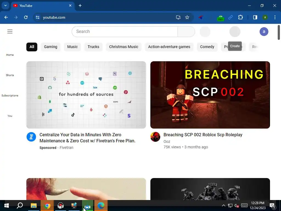Open the Extensions puzzle piece menu

click(x=240, y=17)
